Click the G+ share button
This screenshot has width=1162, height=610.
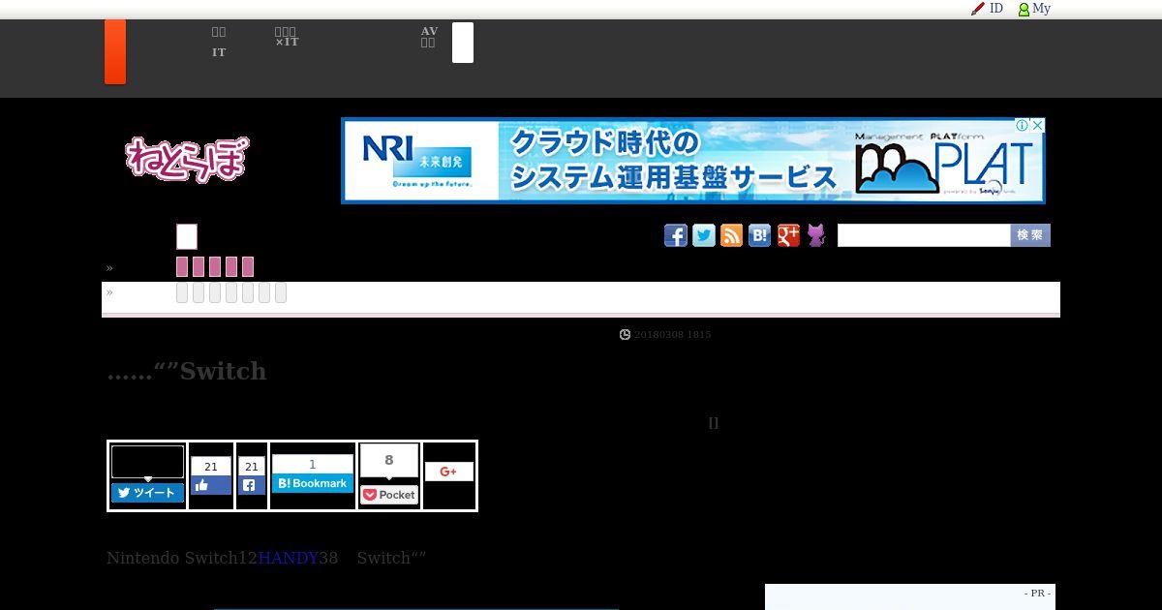coord(448,472)
